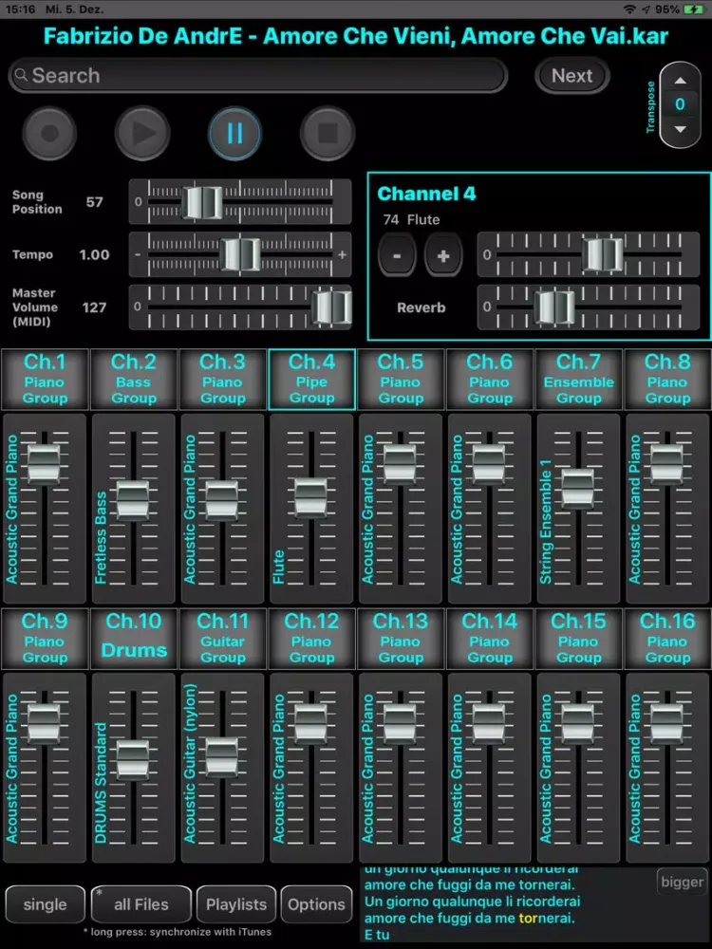This screenshot has width=712, height=949.
Task: Click the Ch.12 volume fader knob
Action: pyautogui.click(x=310, y=723)
